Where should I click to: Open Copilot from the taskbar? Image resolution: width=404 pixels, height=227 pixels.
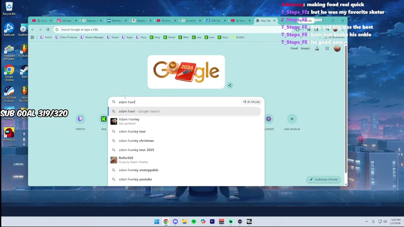click(203, 222)
